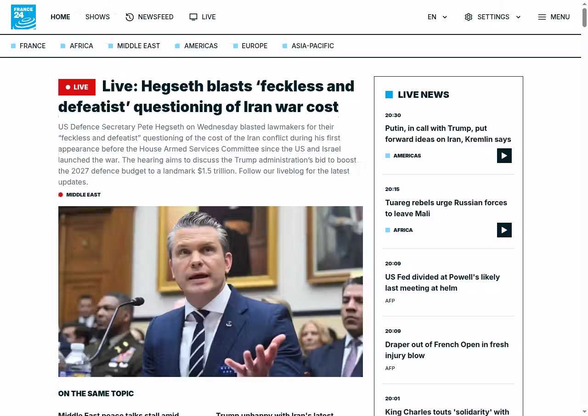Click the Live TV monitor icon

click(x=193, y=17)
